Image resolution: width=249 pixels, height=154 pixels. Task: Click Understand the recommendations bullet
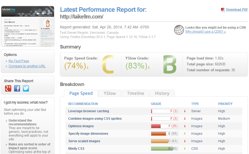23,122
